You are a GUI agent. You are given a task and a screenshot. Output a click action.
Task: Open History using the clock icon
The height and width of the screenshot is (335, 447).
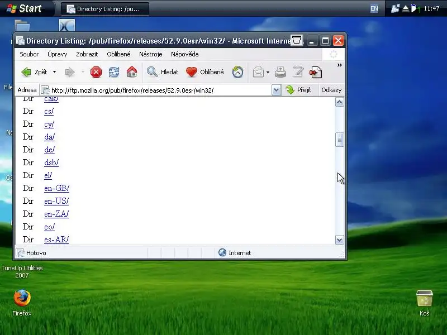tap(237, 72)
